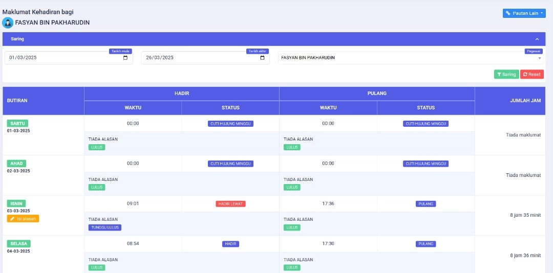Click the HADIR LEWAT status badge
The width and height of the screenshot is (553, 273).
(x=230, y=204)
